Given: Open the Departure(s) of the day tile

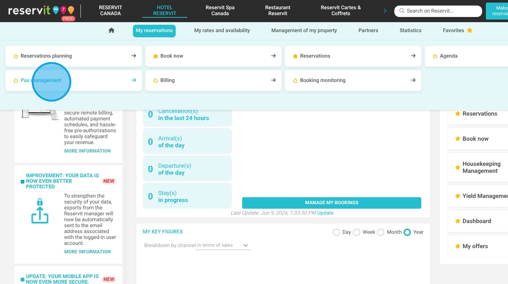Looking at the screenshot, I should coord(187,169).
